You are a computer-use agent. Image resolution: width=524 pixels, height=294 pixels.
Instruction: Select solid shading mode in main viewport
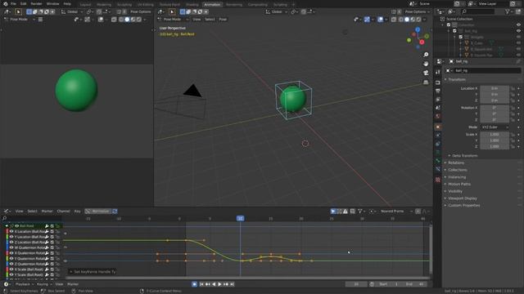coord(407,20)
